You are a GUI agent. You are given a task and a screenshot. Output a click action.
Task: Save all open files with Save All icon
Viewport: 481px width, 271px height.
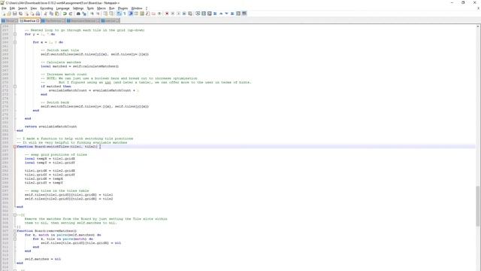[x=20, y=14]
